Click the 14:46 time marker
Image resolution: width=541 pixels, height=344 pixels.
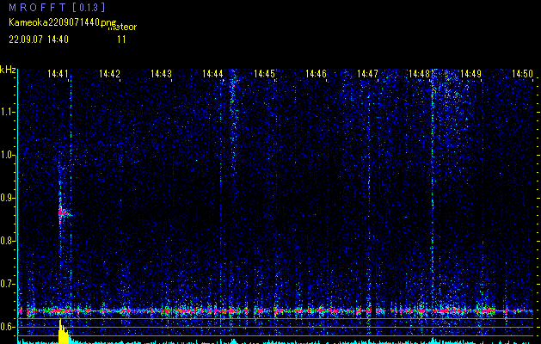(x=316, y=74)
